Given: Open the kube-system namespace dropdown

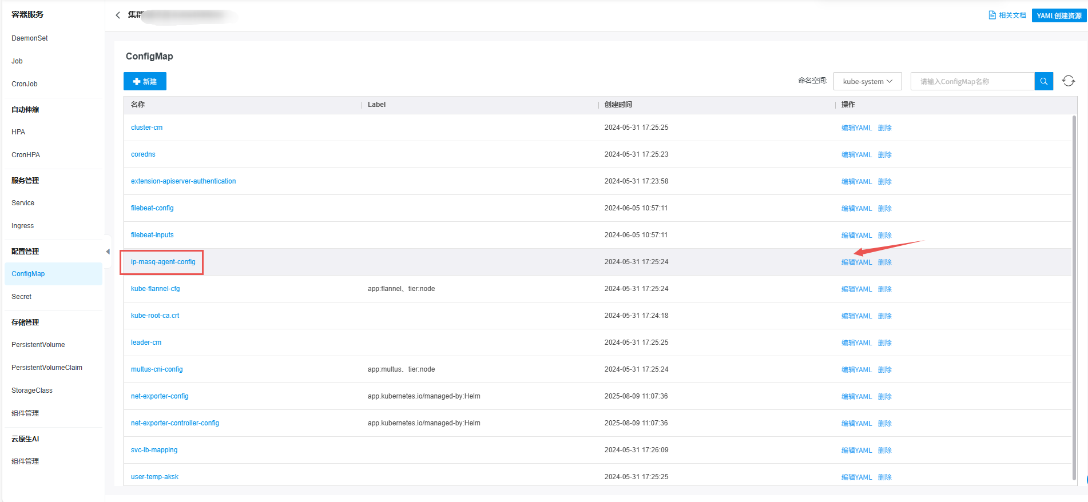Looking at the screenshot, I should click(x=867, y=81).
